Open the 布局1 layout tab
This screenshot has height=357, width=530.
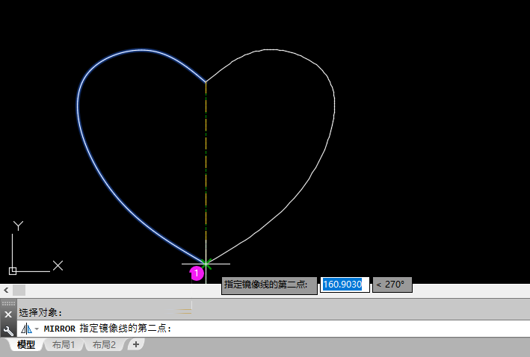64,345
